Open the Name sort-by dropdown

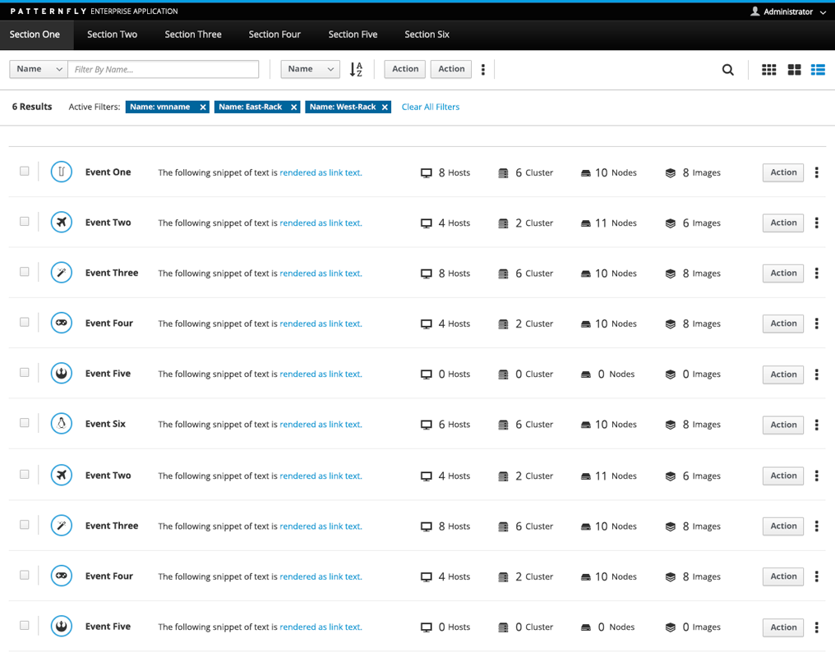pyautogui.click(x=310, y=69)
